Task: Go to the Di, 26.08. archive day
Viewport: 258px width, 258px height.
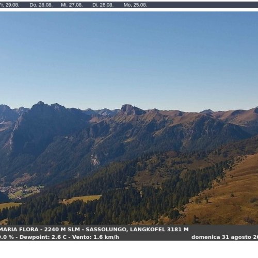Action: pos(103,5)
